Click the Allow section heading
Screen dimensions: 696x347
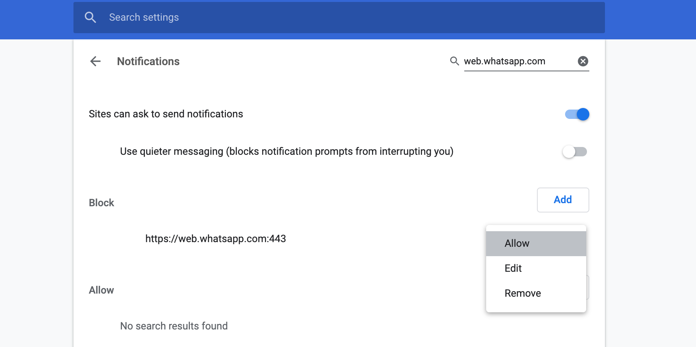click(x=101, y=290)
